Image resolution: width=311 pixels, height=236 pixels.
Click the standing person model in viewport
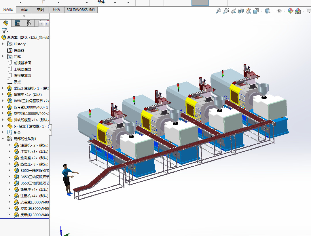pos(68,179)
